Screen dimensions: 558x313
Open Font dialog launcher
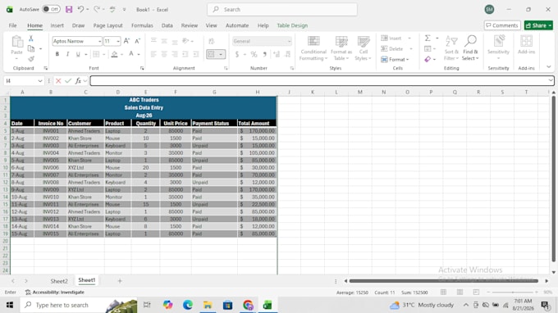click(x=142, y=68)
